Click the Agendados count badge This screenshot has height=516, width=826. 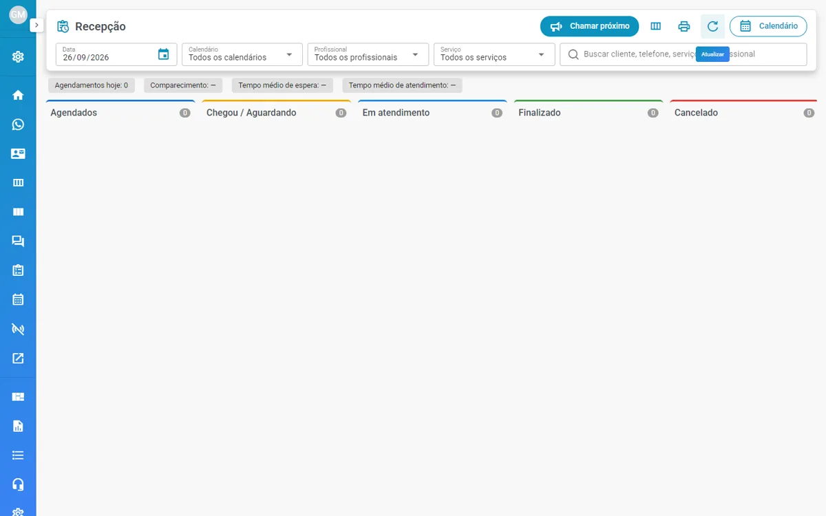[x=185, y=113]
